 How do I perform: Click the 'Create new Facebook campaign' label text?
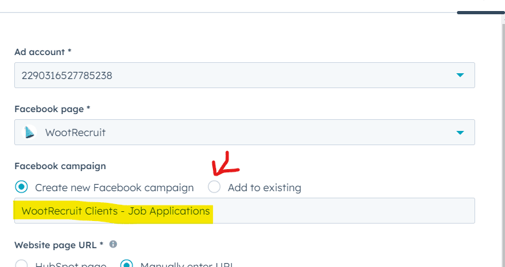pos(114,188)
